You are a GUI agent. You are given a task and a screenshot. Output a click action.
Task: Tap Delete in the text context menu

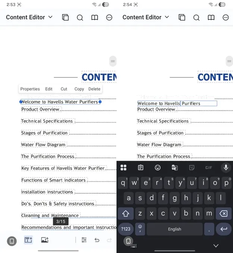pyautogui.click(x=94, y=89)
